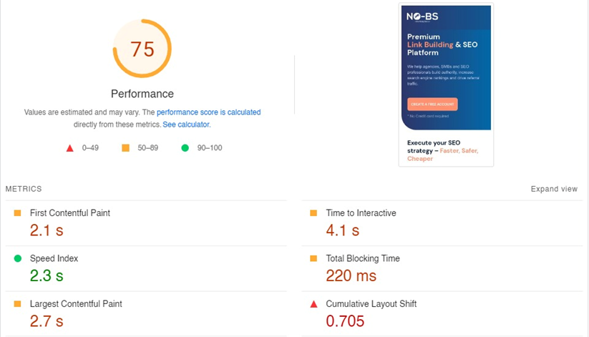589x337 pixels.
Task: Click the red triangle beside Cumulative Layout Shift
Action: point(313,304)
